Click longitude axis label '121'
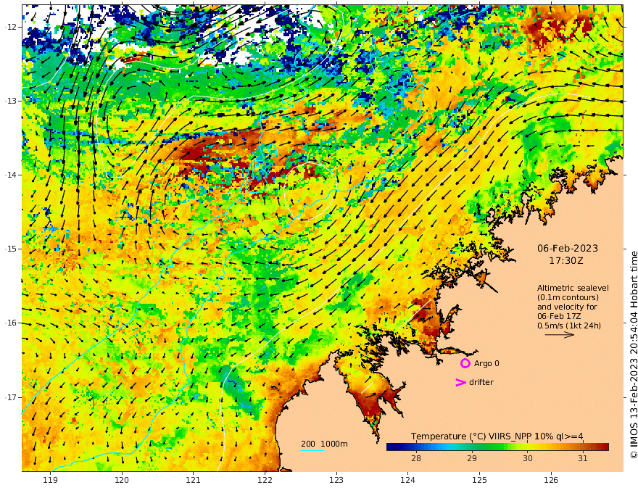The height and width of the screenshot is (493, 638). coord(194,481)
